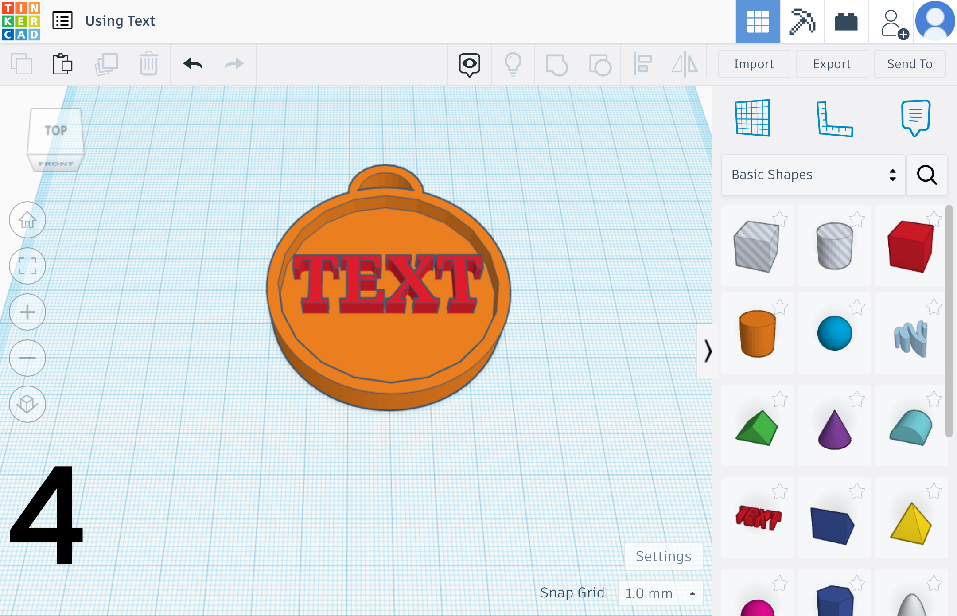Select the red TEXT object on the keychain
Viewport: 957px width, 616px height.
click(x=387, y=284)
